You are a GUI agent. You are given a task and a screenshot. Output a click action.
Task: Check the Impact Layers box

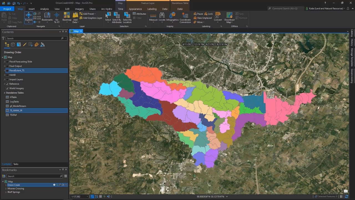(7, 79)
